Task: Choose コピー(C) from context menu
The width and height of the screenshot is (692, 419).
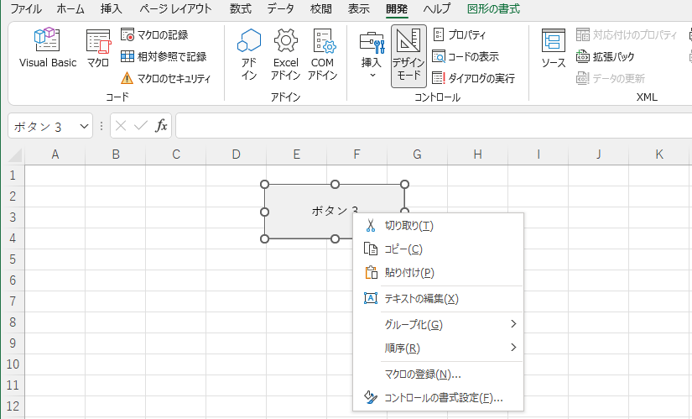Action: pos(438,249)
